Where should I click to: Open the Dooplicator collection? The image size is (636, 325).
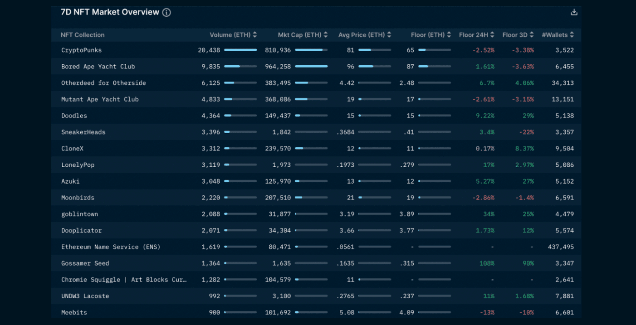coord(81,230)
